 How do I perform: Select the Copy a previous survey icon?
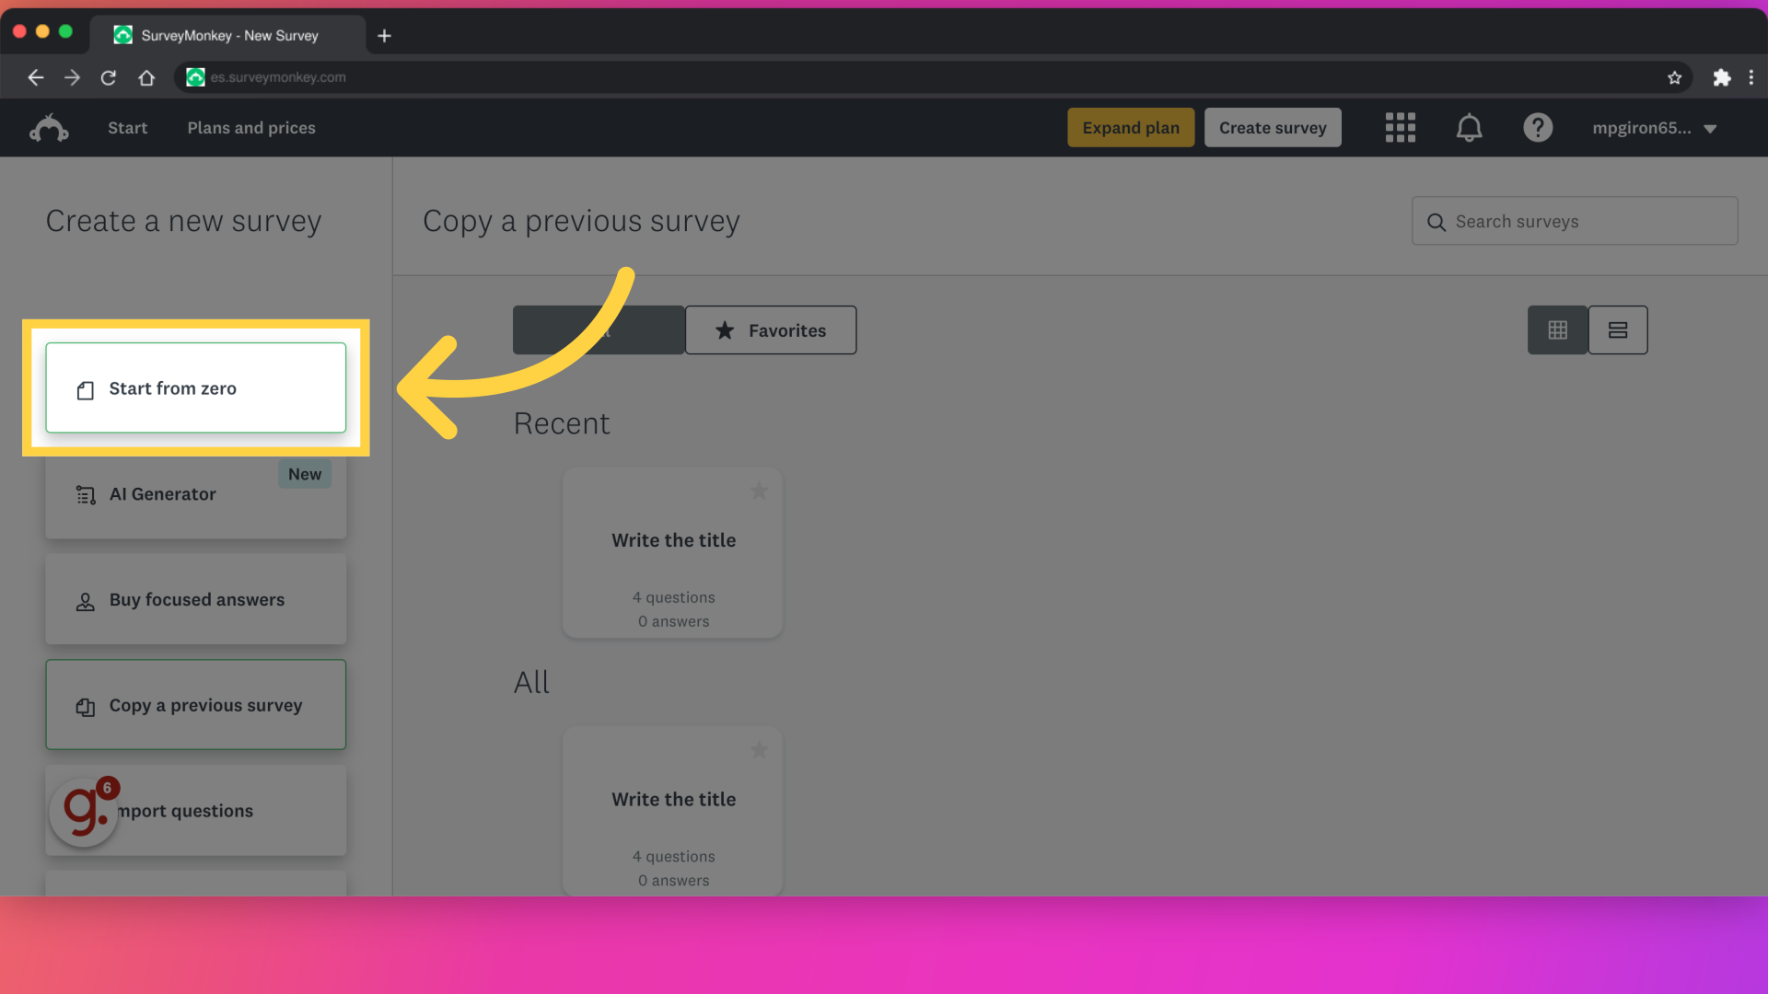click(x=84, y=704)
